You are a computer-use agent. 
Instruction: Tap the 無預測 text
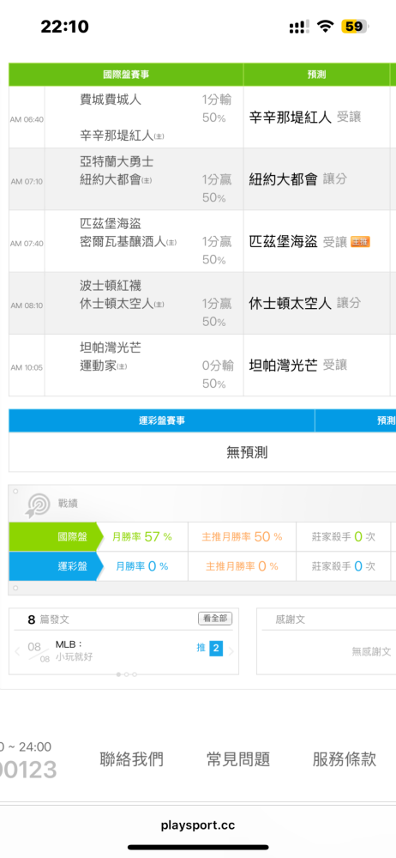tap(247, 452)
